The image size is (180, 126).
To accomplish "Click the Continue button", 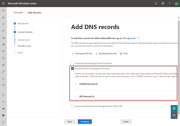I will pyautogui.click(x=85, y=122).
